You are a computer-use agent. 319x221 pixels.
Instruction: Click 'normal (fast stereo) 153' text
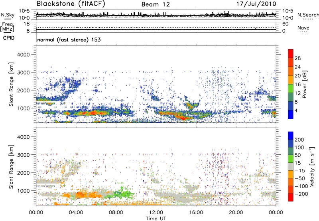point(69,39)
